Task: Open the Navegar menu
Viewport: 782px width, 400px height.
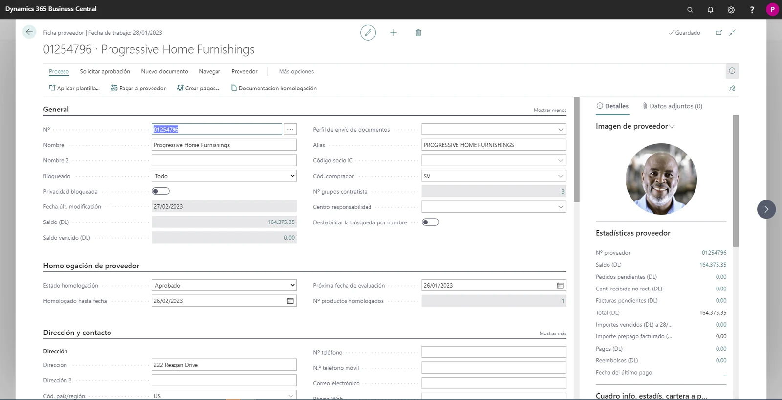Action: (210, 71)
